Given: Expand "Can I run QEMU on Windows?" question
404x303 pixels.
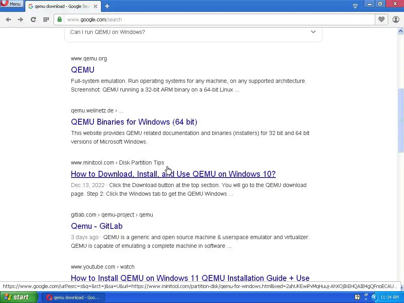Looking at the screenshot, I should pyautogui.click(x=193, y=32).
